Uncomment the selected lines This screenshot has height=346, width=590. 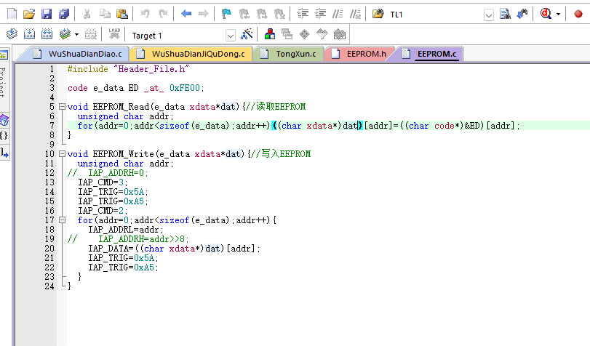[355, 15]
